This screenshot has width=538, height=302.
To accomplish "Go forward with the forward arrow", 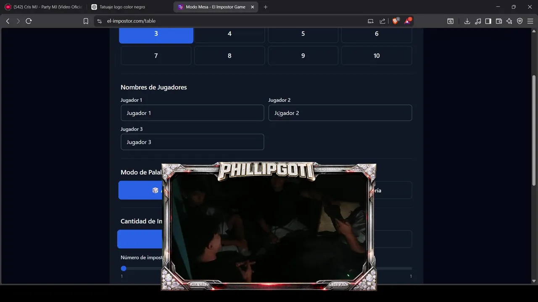I will click(x=18, y=21).
